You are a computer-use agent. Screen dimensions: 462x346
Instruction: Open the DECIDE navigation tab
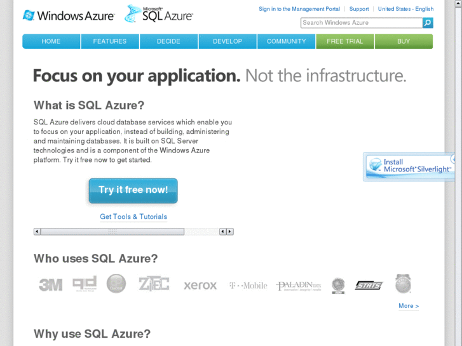[x=168, y=41]
